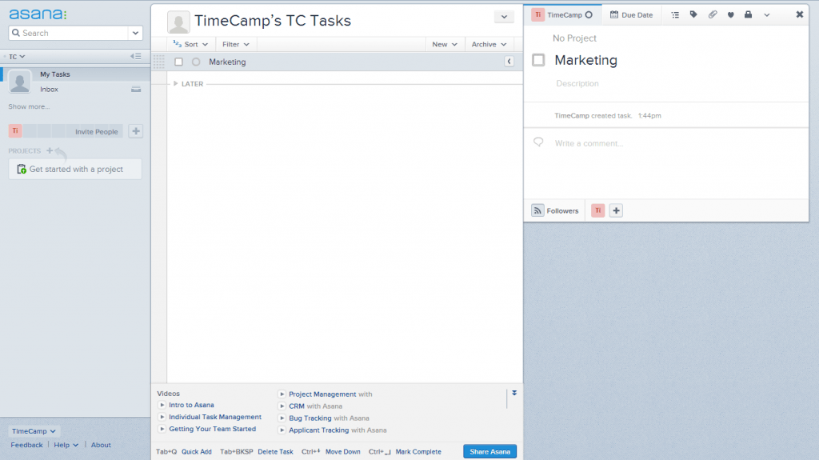The image size is (819, 460).
Task: Play the Bug Tracking video
Action: tap(282, 418)
